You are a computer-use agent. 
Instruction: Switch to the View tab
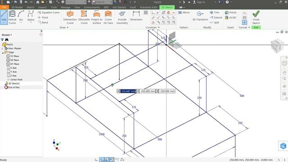[x=77, y=7]
